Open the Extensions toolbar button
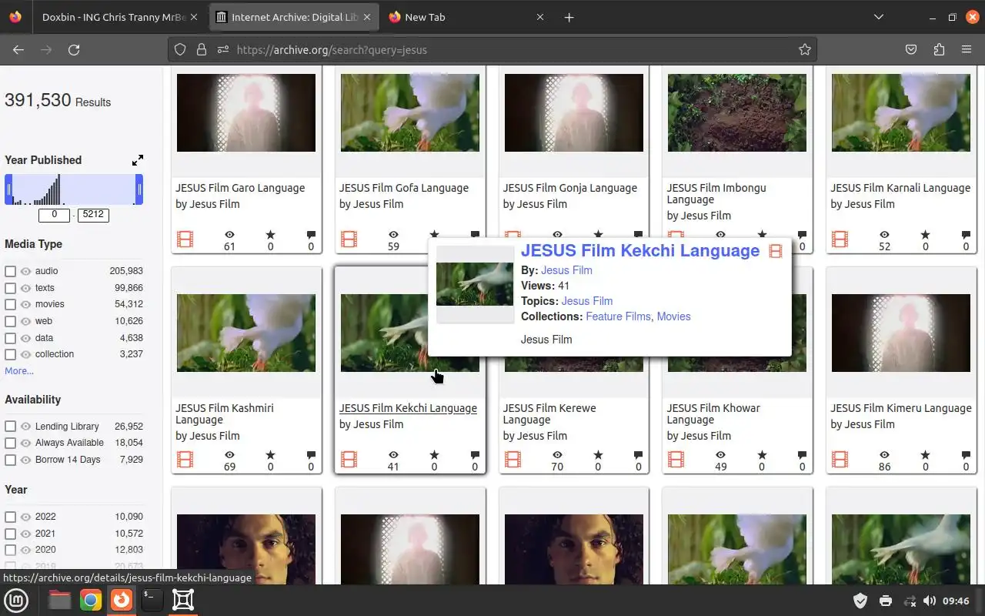The height and width of the screenshot is (616, 985). (x=939, y=49)
